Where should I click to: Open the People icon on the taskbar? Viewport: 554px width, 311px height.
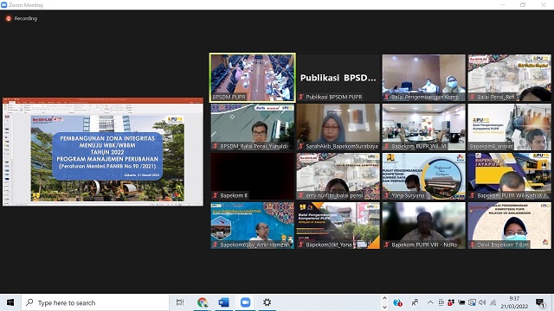(415, 302)
